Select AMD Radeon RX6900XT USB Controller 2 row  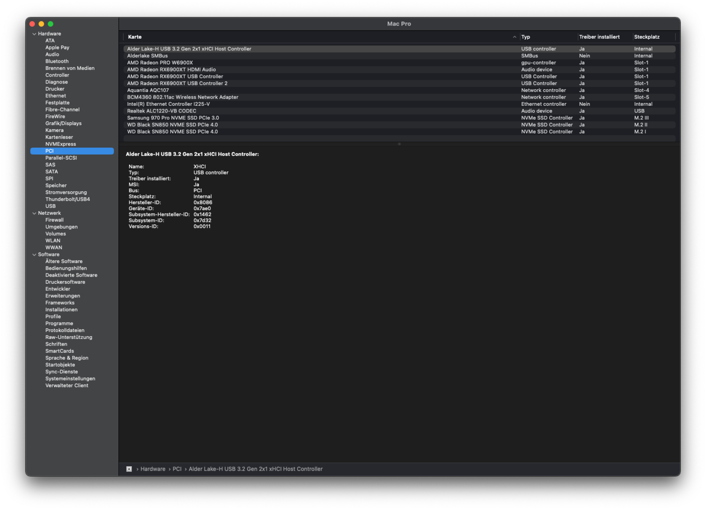(399, 84)
